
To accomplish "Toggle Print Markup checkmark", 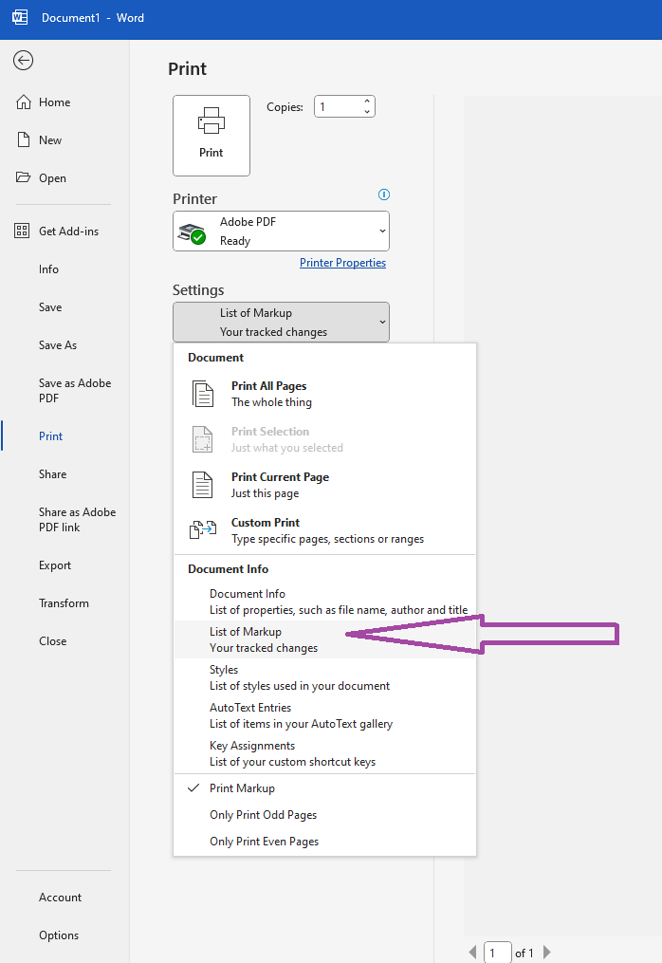I will 325,788.
